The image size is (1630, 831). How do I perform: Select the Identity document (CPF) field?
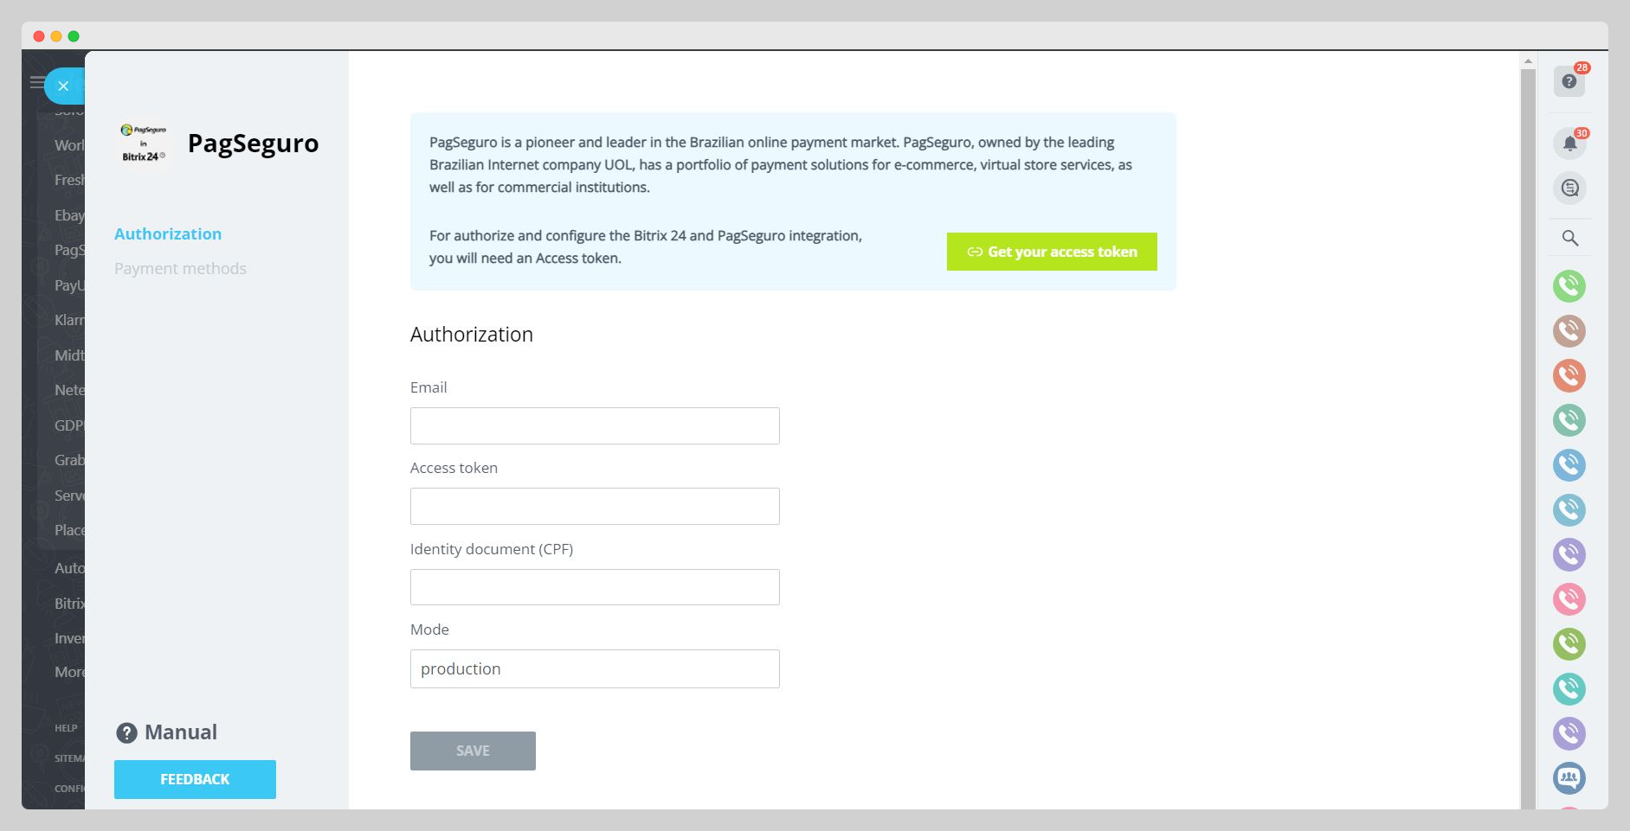[595, 587]
